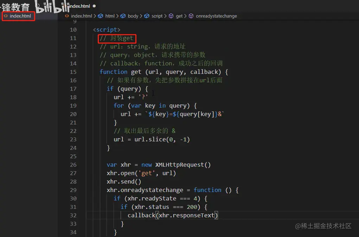Click 'for (var key in query) {'
Image resolution: width=359 pixels, height=237 pixels.
(155, 106)
